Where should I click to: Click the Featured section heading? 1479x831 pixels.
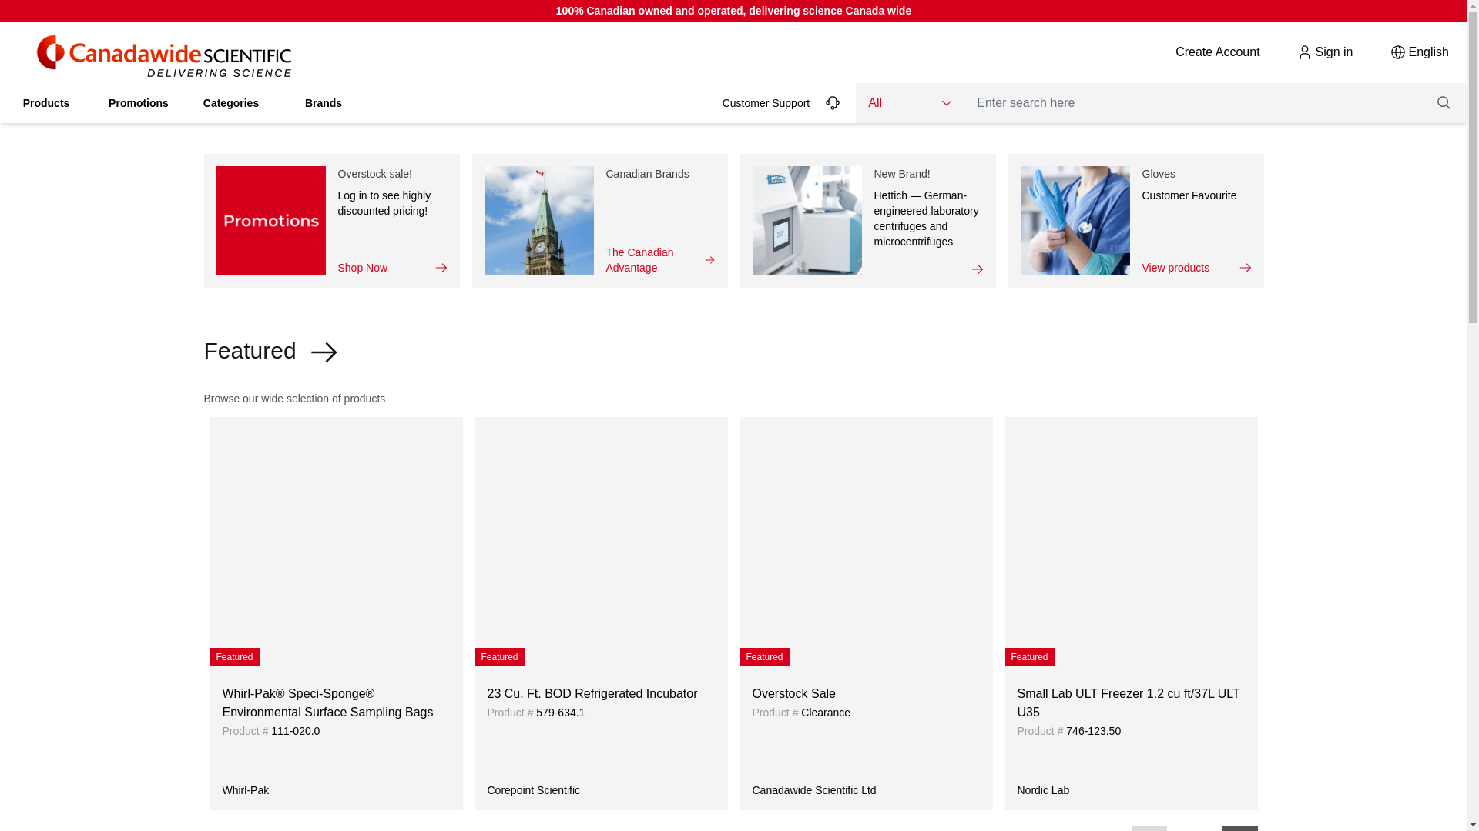tap(250, 351)
